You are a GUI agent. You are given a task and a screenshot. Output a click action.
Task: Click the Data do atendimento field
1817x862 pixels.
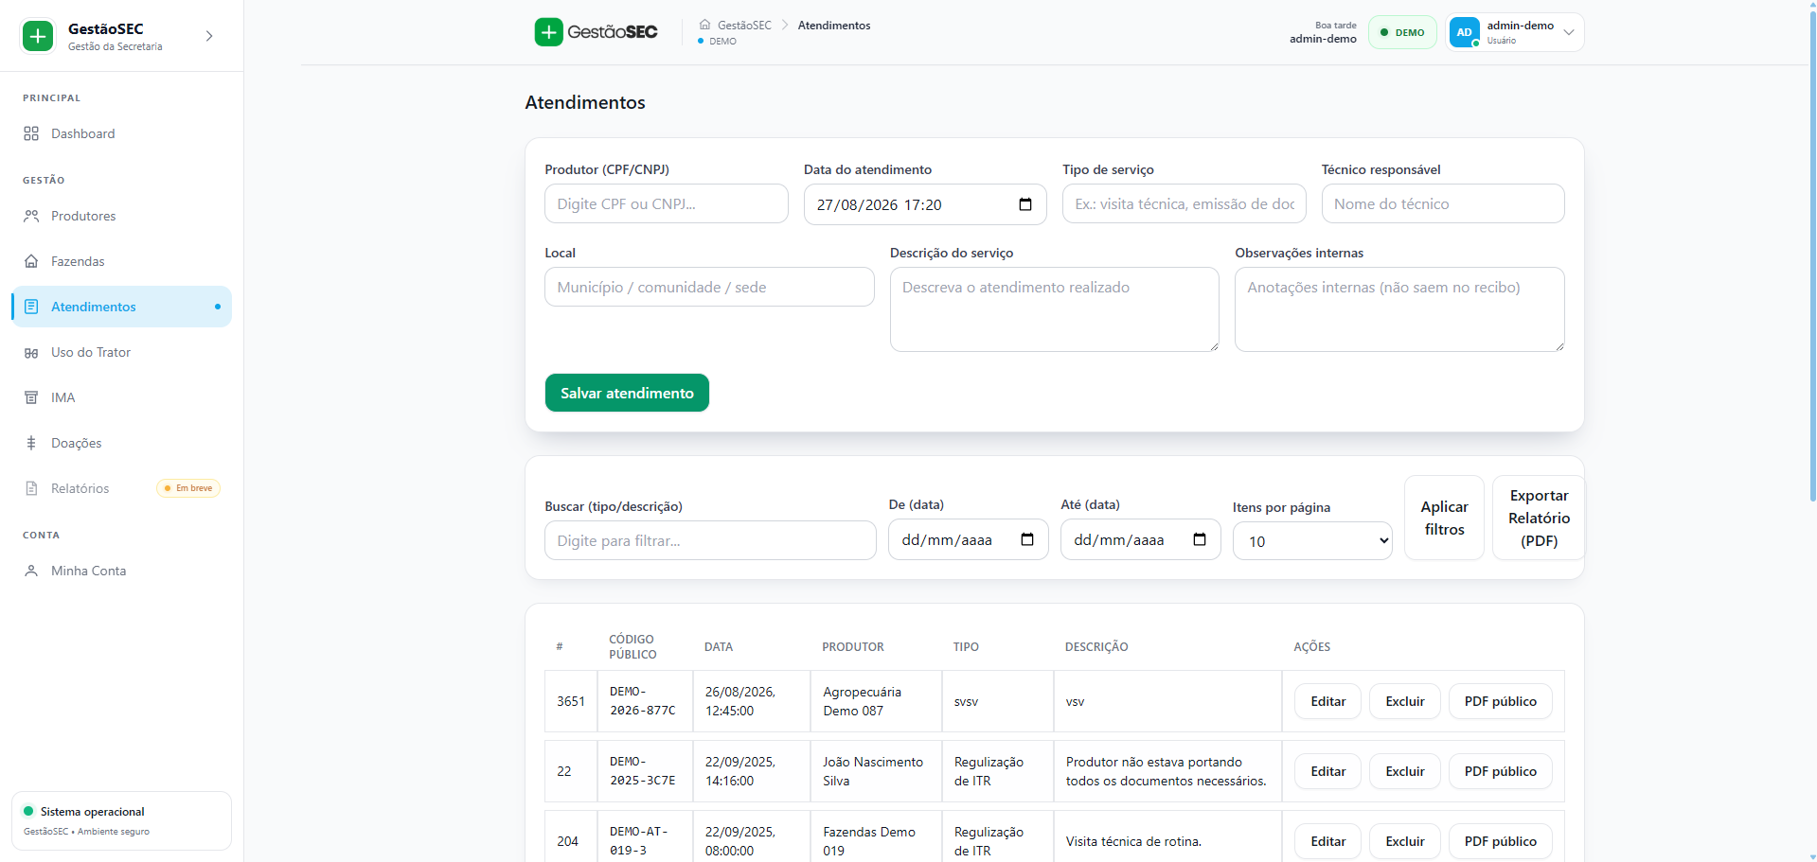[925, 204]
